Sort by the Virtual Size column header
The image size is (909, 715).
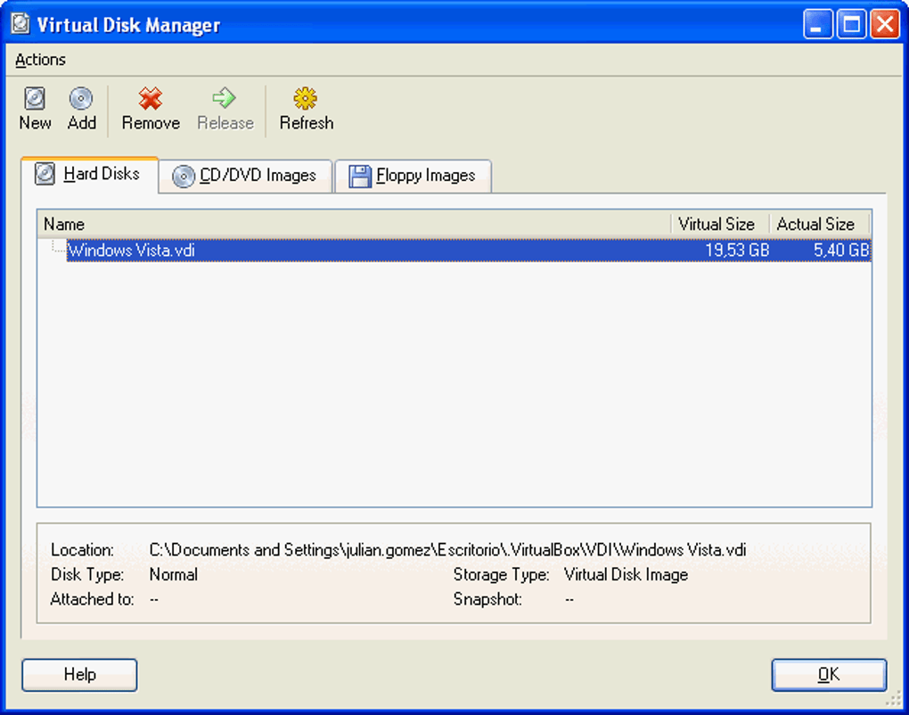point(719,224)
